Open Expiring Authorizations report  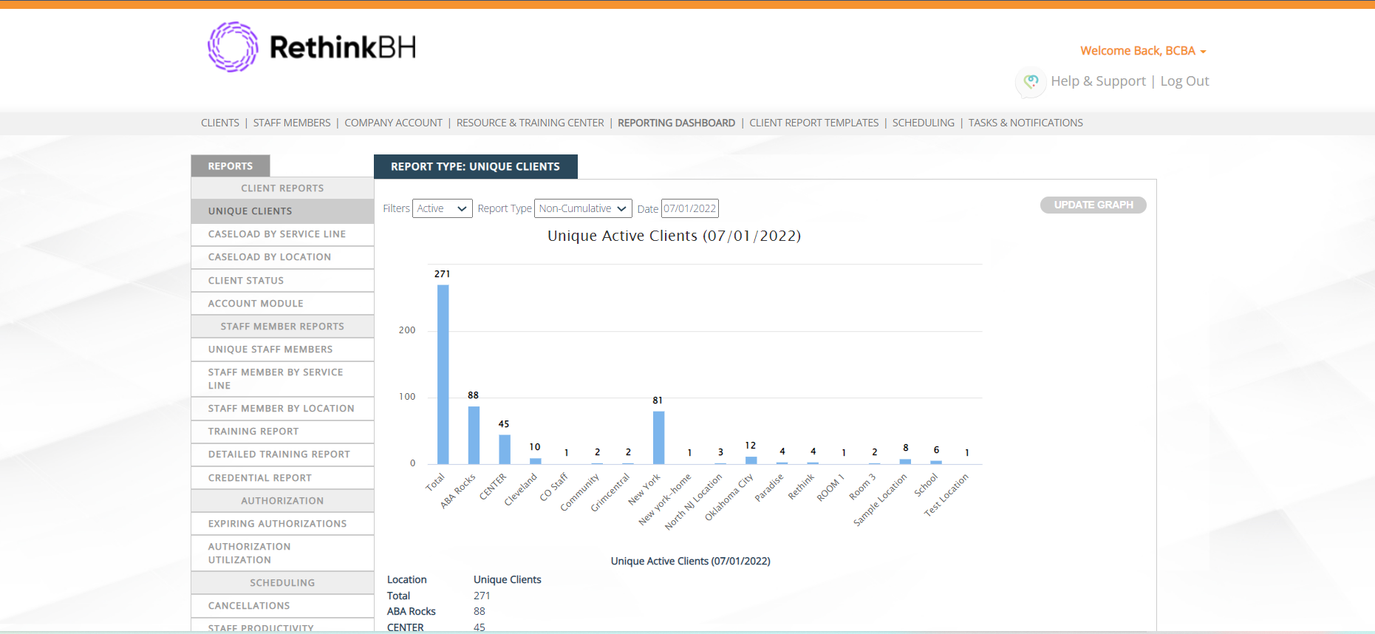[x=282, y=524]
